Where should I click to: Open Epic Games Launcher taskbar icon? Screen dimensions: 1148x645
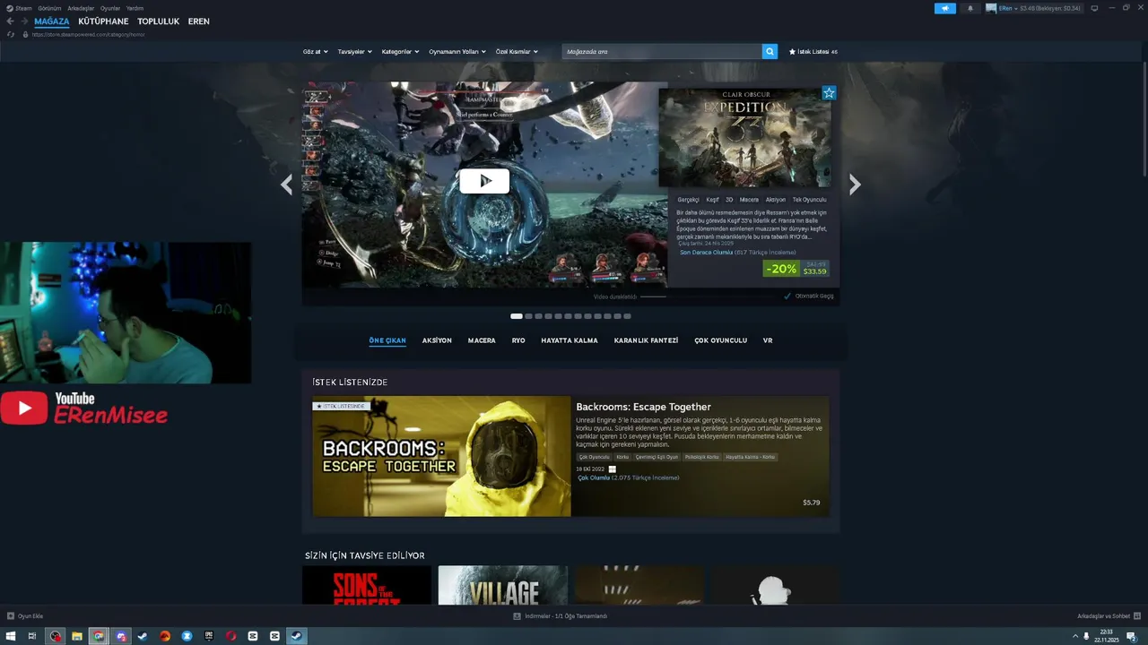pos(209,636)
